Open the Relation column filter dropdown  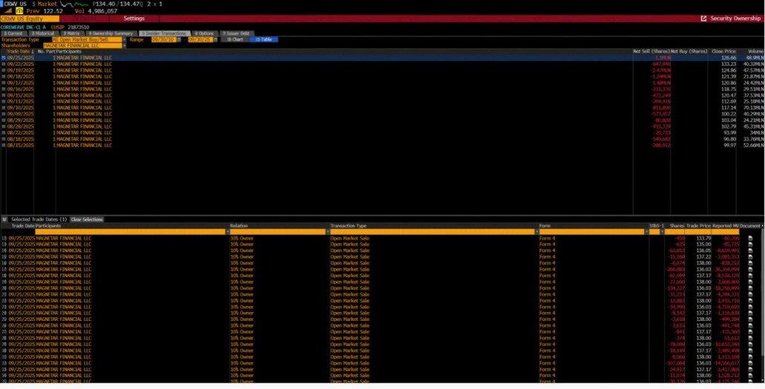[326, 232]
